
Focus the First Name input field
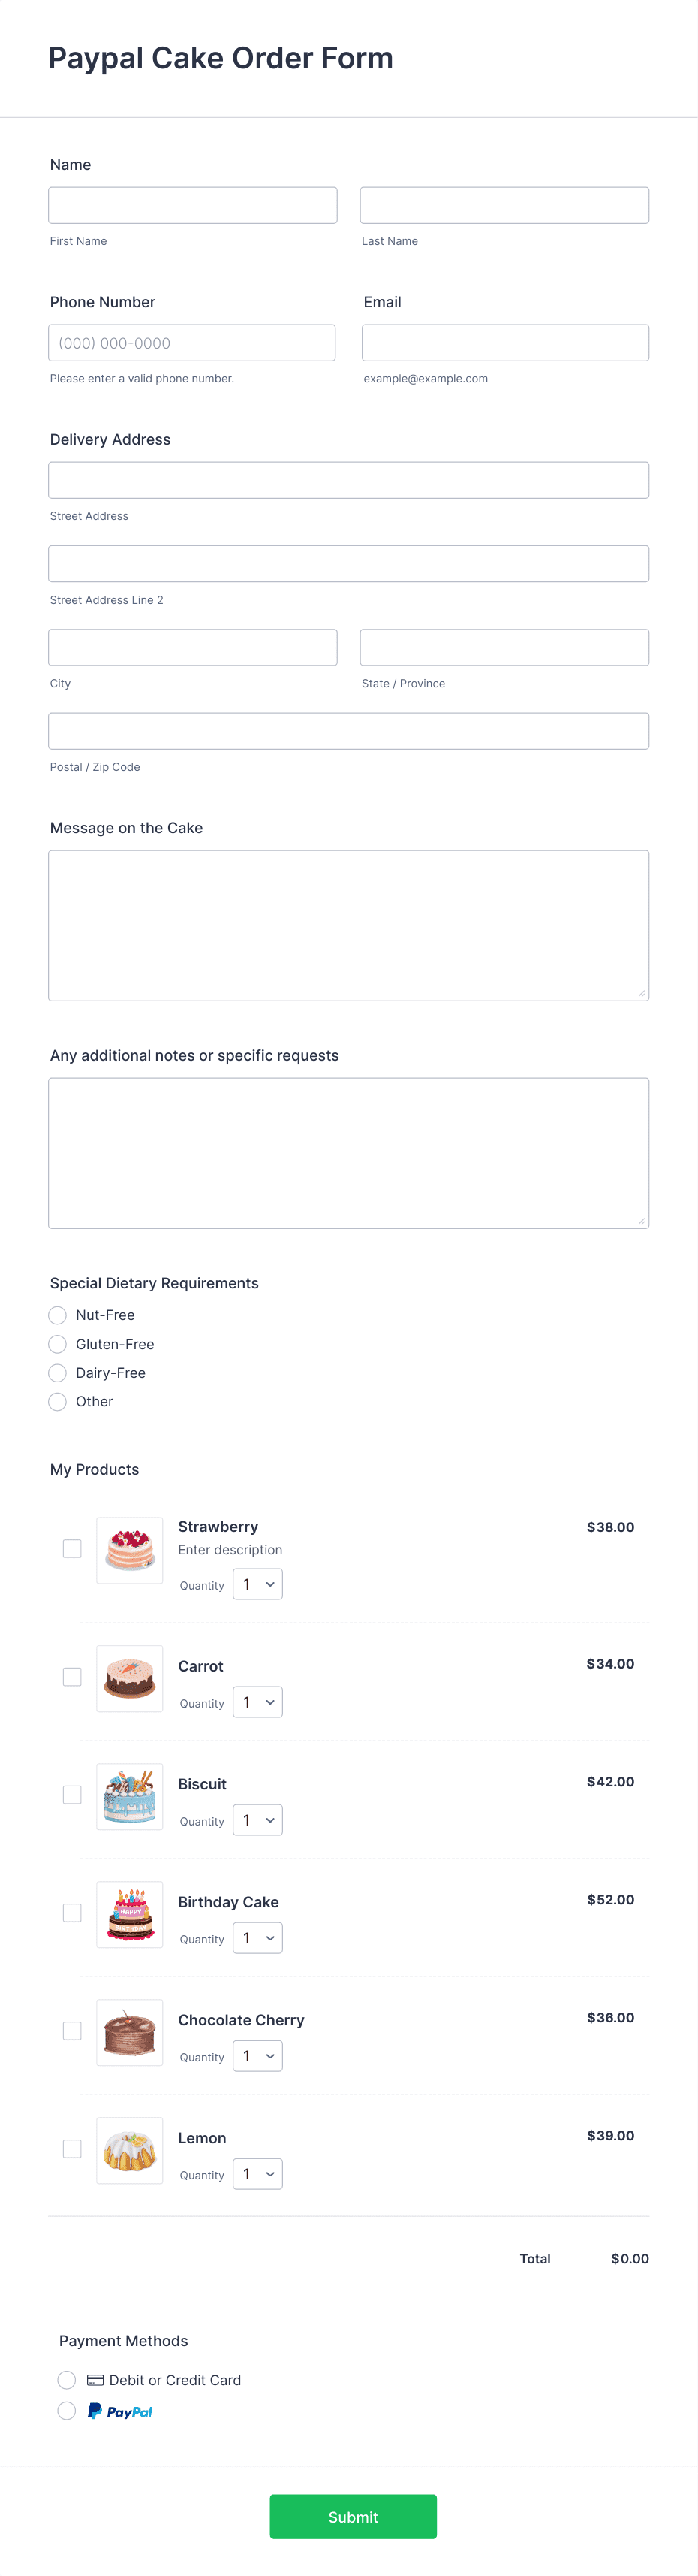coord(193,205)
